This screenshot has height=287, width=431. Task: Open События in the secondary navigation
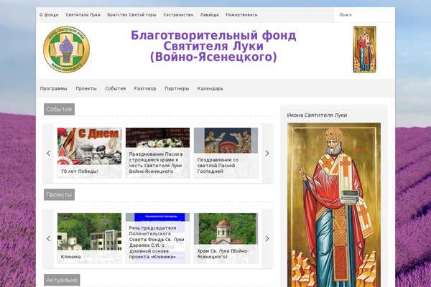coord(116,88)
